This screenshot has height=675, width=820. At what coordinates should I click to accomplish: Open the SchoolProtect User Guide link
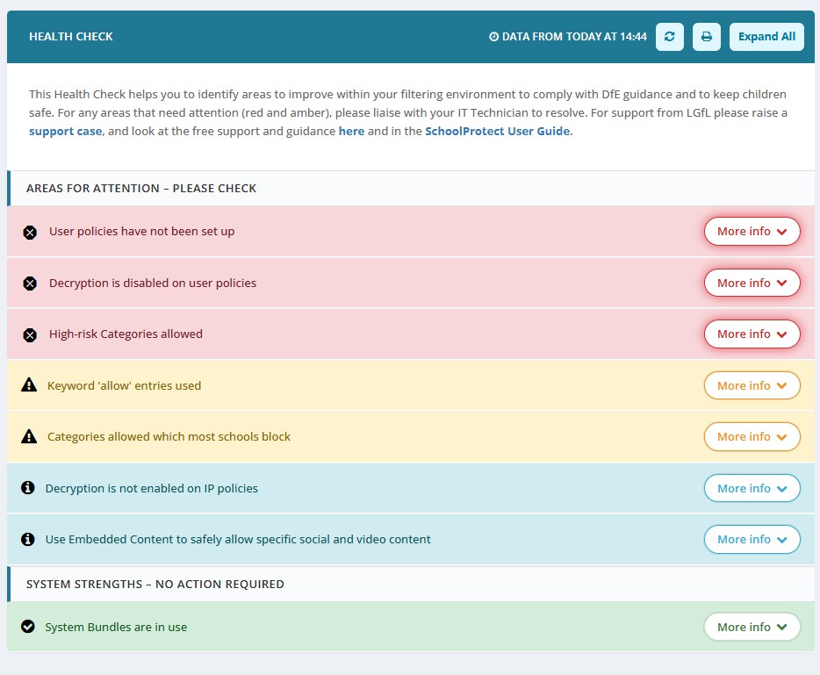[x=498, y=131]
